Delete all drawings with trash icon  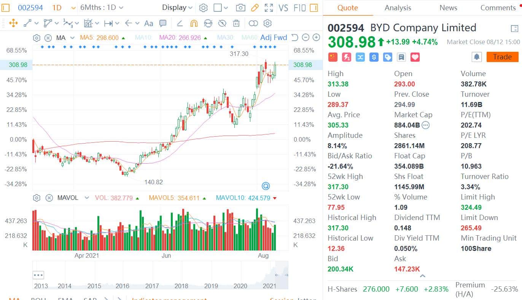[236, 23]
